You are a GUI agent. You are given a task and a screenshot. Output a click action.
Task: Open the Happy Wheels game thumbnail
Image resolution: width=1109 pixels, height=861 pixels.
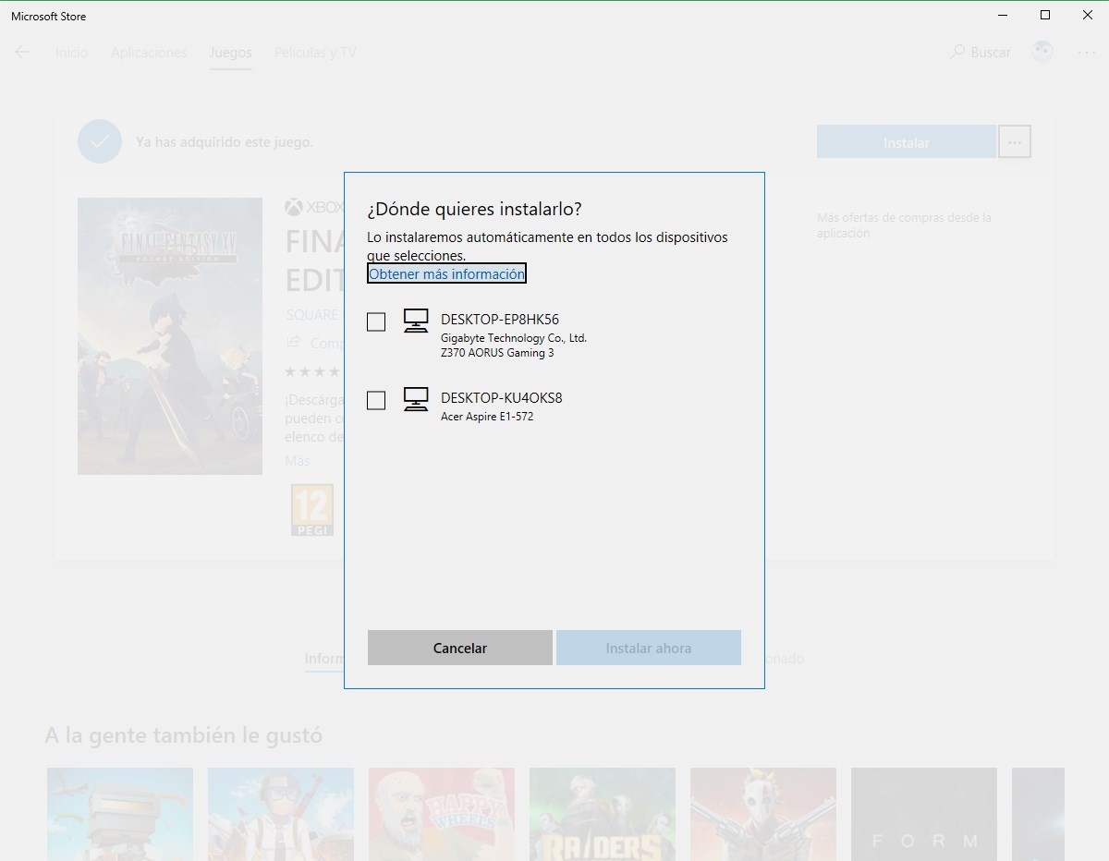coord(442,814)
